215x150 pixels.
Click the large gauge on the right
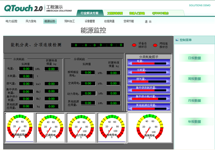149,126
